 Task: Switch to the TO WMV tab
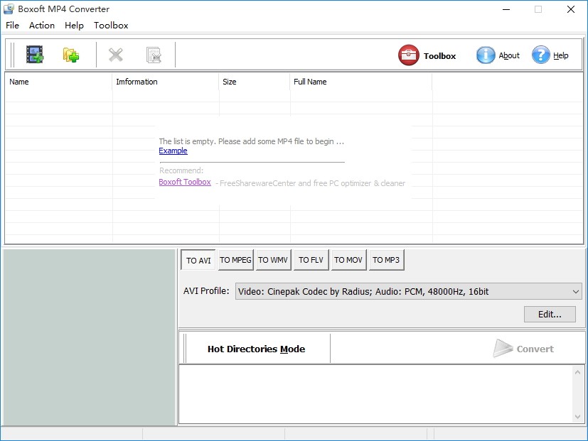pos(273,260)
